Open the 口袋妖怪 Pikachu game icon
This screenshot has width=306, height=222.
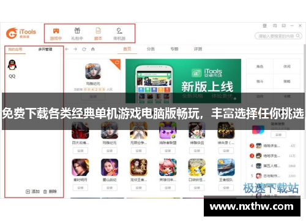coord(197,167)
